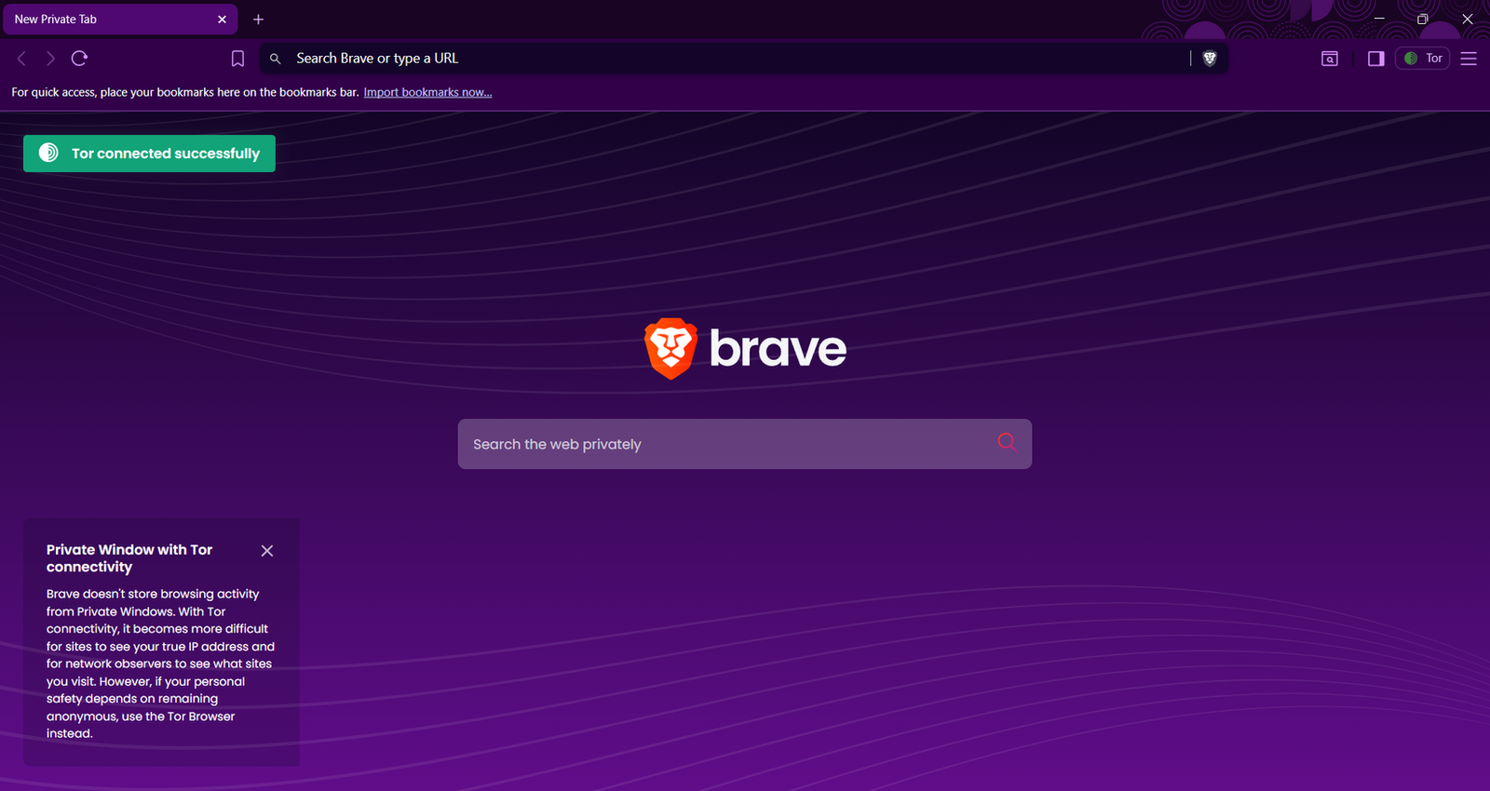Go forward to the next page

pyautogui.click(x=50, y=59)
